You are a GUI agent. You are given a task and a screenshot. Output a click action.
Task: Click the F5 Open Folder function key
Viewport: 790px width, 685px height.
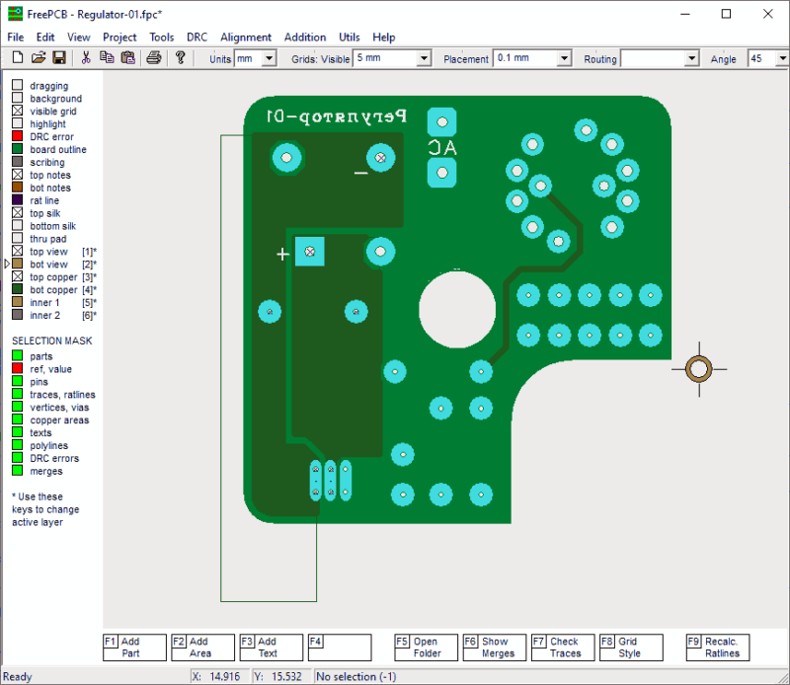pyautogui.click(x=427, y=647)
